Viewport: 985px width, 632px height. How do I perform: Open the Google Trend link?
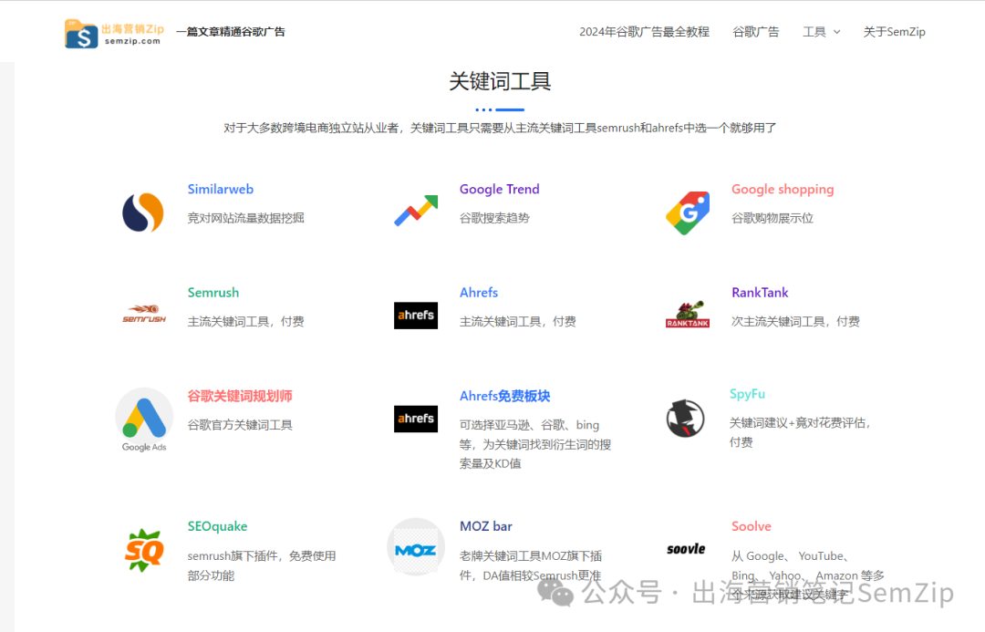(500, 189)
